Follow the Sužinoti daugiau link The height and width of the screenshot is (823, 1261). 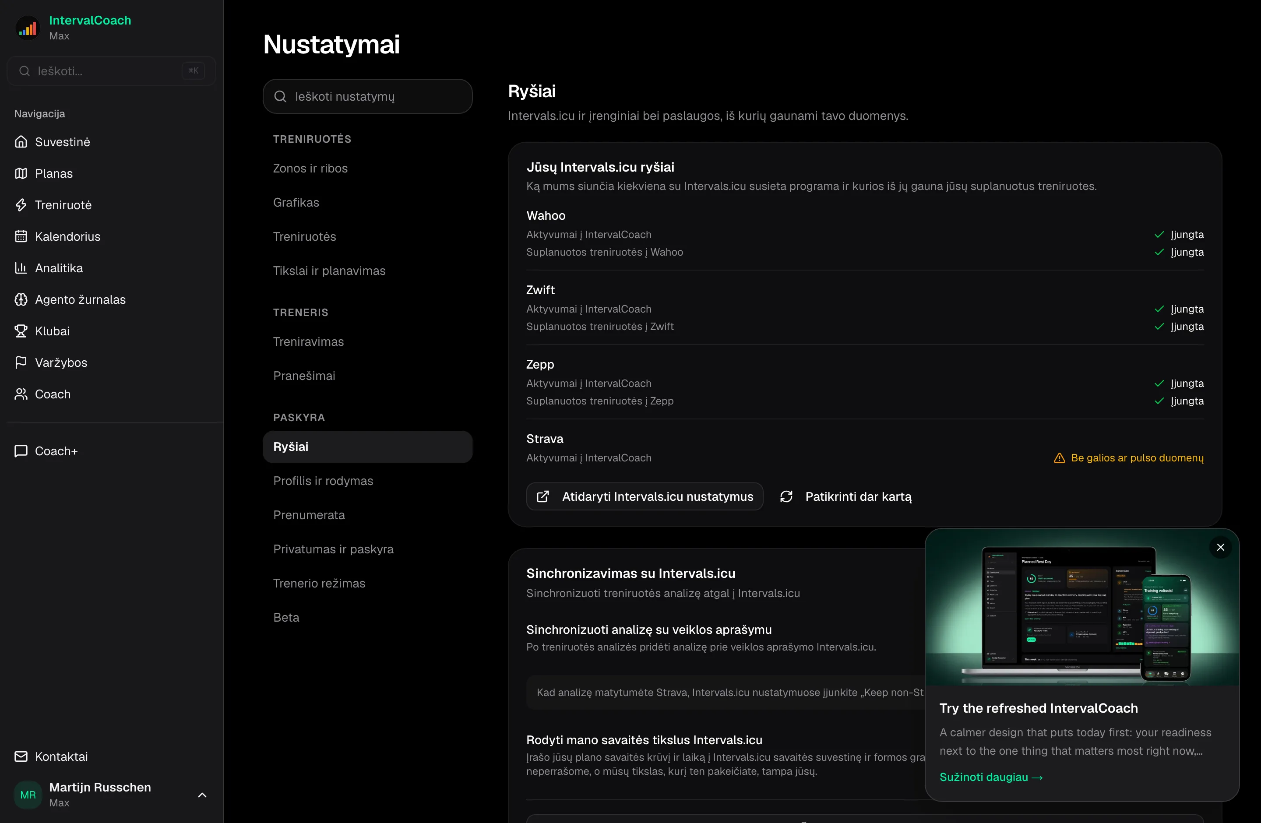tap(991, 777)
